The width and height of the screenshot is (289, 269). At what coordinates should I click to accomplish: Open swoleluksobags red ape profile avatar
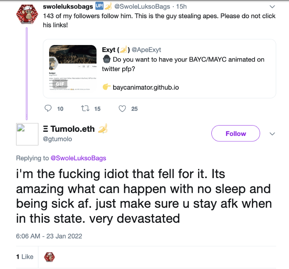pyautogui.click(x=26, y=15)
